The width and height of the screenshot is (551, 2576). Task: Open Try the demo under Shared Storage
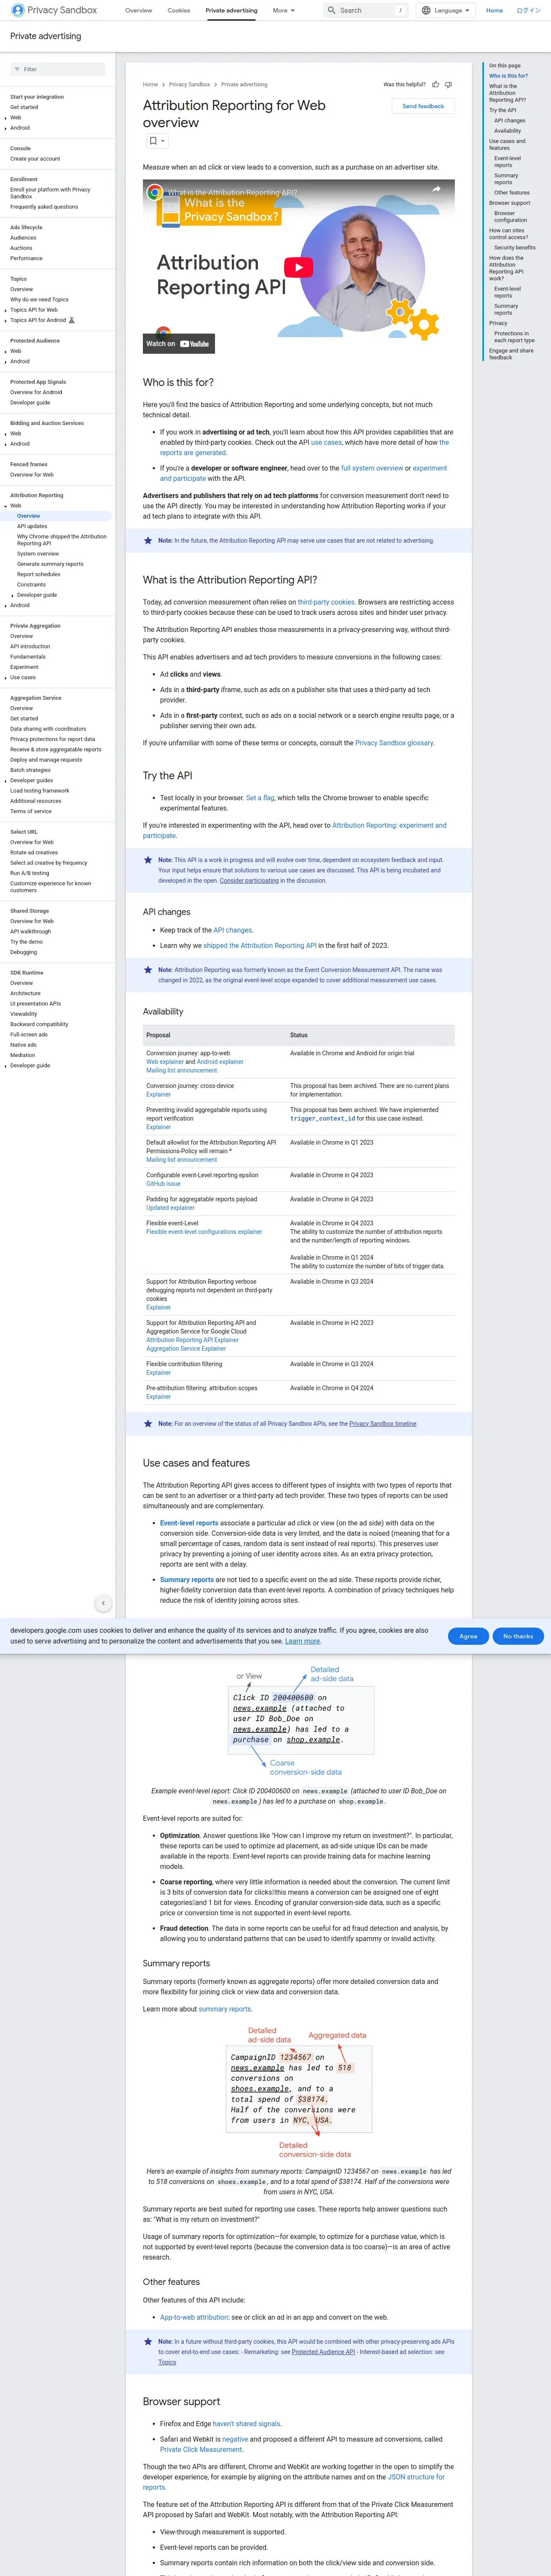[27, 942]
